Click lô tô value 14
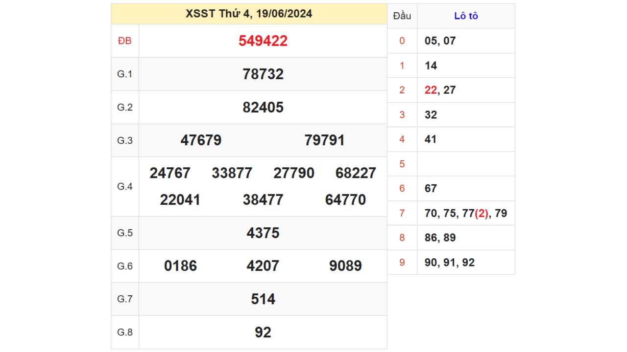627x352 pixels. tap(431, 66)
